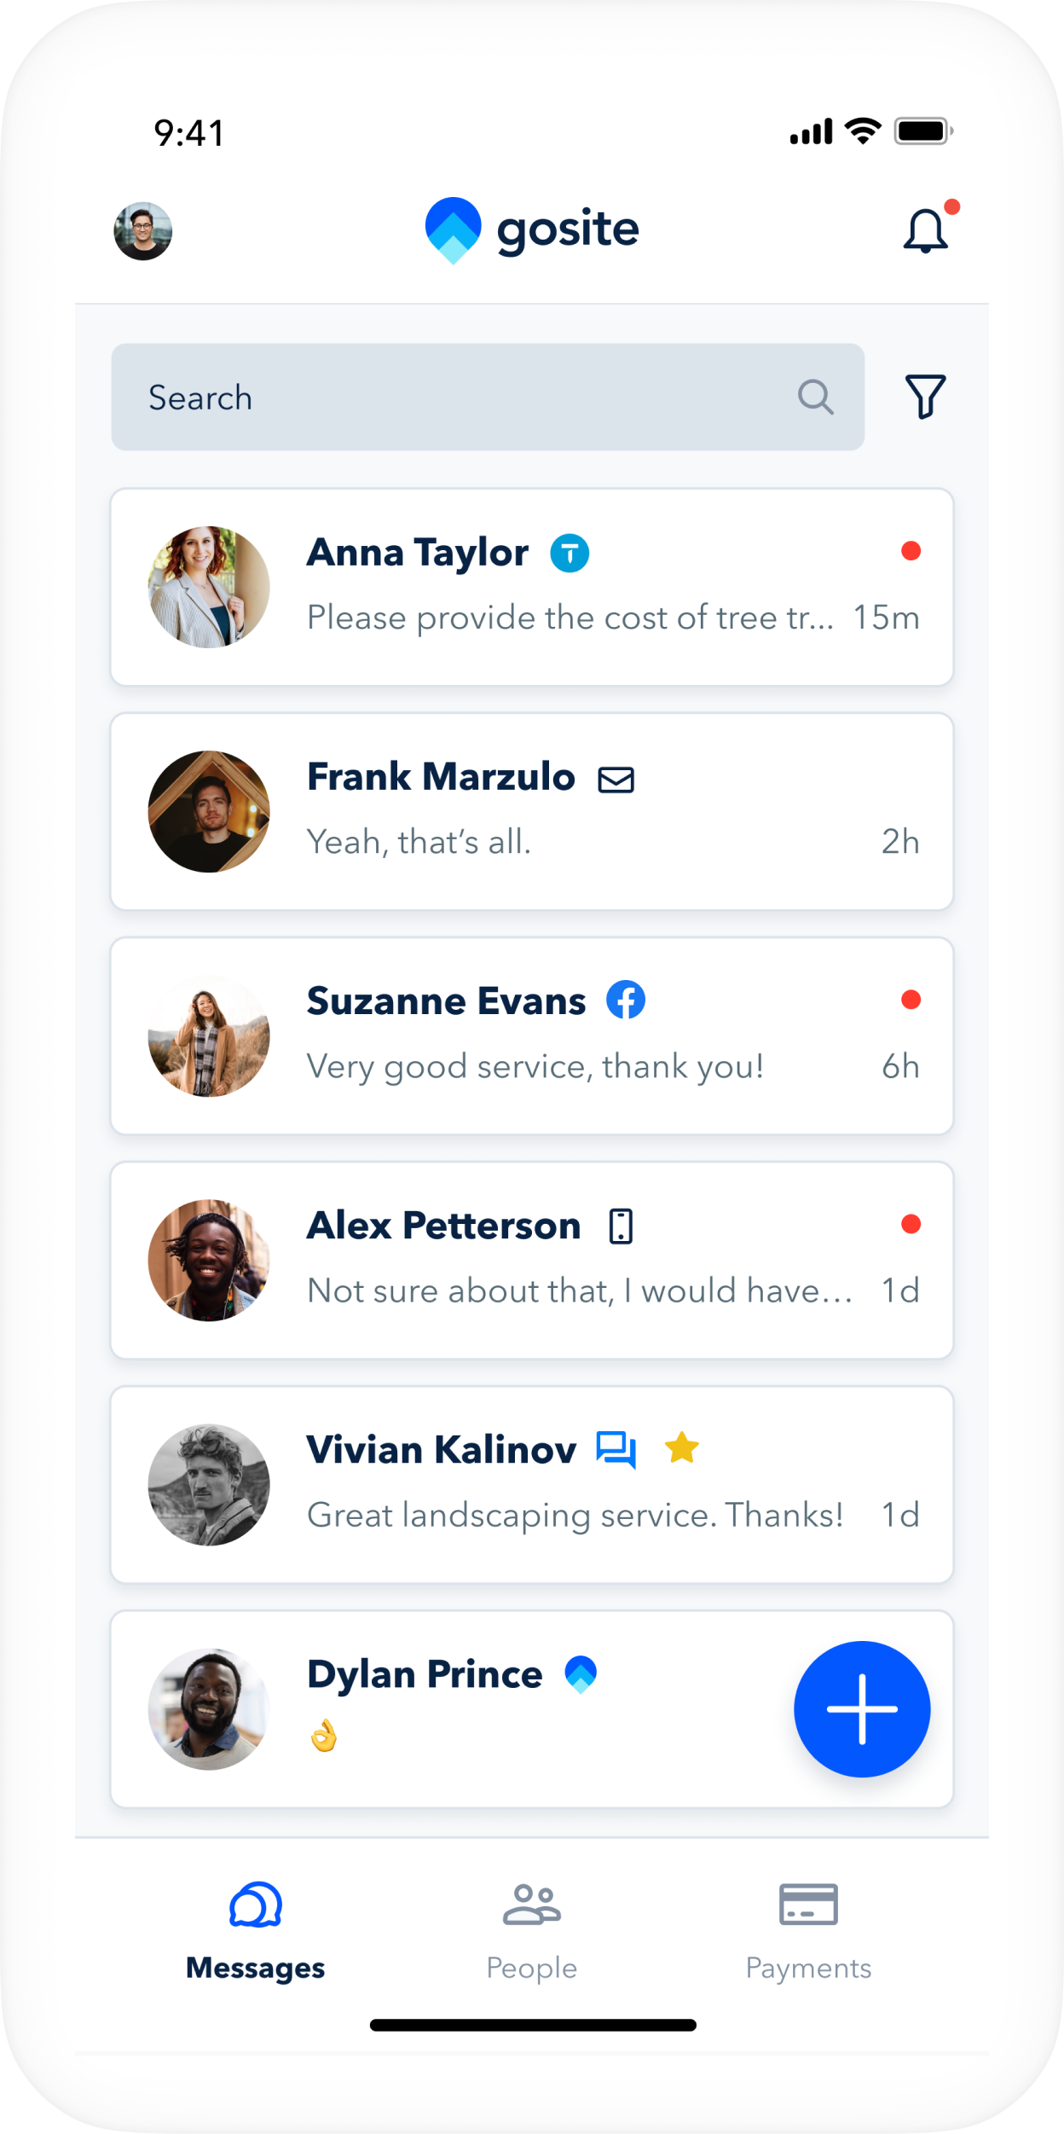Tap the blue plus compose button
1064x2134 pixels.
pos(862,1708)
